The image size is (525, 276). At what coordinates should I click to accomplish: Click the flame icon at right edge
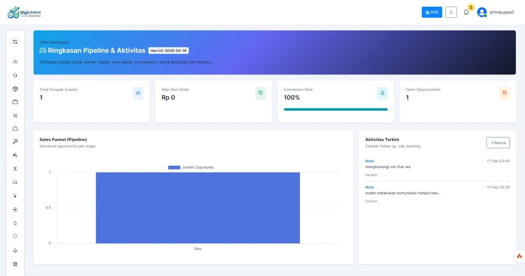[519, 256]
